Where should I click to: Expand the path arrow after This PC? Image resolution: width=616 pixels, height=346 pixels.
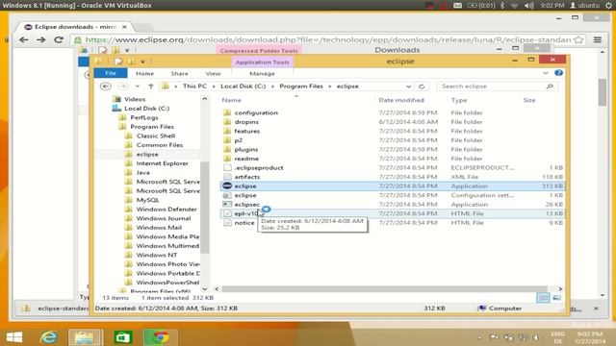214,86
